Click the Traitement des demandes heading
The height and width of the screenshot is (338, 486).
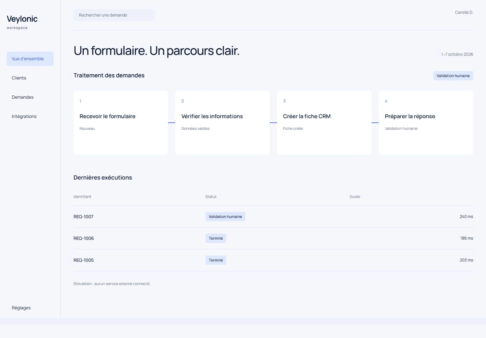(x=109, y=75)
